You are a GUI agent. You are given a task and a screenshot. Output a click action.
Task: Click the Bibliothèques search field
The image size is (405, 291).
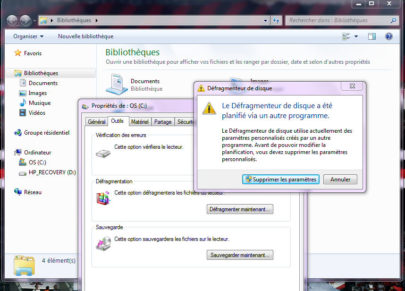pyautogui.click(x=337, y=21)
